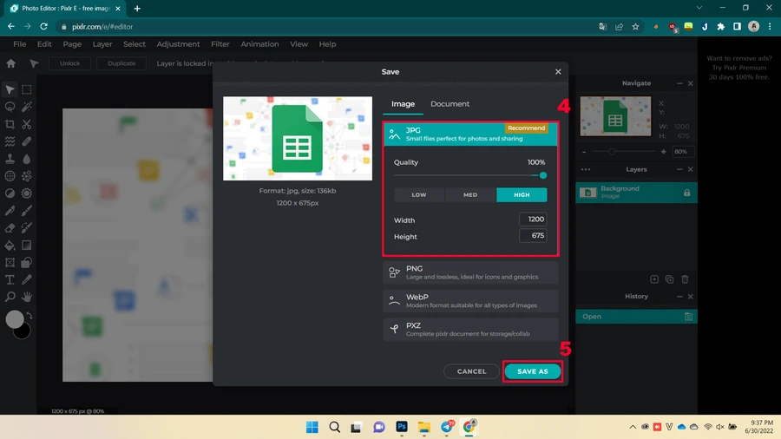Collapse the Layers panel
The width and height of the screenshot is (781, 439).
pos(679,170)
